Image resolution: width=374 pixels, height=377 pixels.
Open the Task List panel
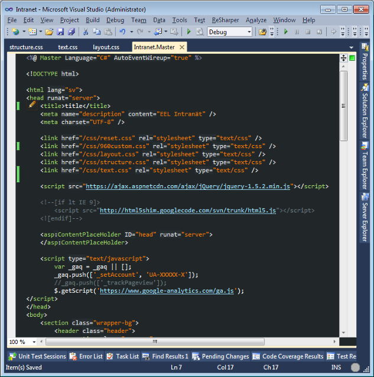[122, 356]
